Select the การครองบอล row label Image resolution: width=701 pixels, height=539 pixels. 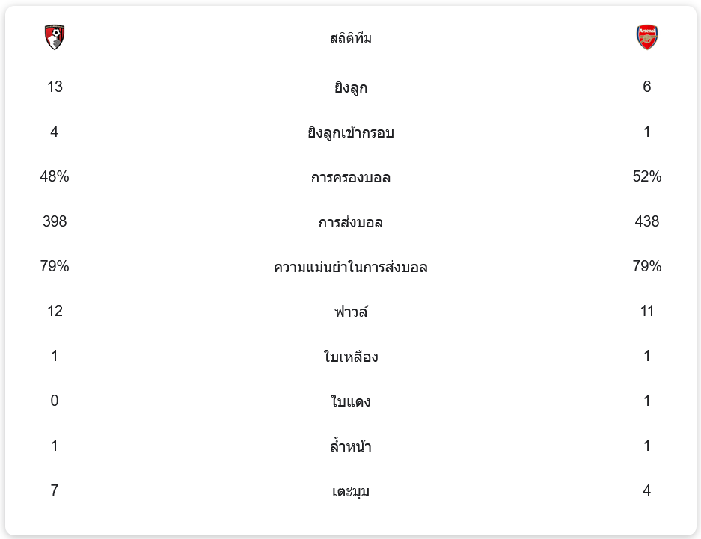(350, 177)
